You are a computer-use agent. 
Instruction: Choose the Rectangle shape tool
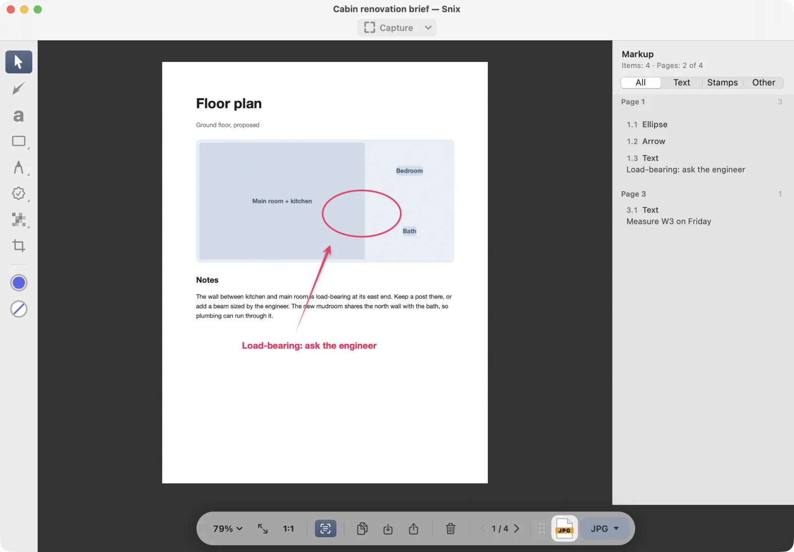(19, 141)
